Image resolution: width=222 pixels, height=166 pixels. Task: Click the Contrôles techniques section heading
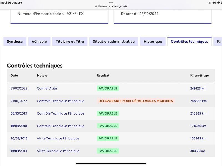click(x=35, y=66)
